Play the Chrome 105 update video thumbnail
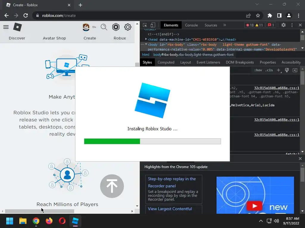Viewport: 305px width, 228px height. coord(255,195)
